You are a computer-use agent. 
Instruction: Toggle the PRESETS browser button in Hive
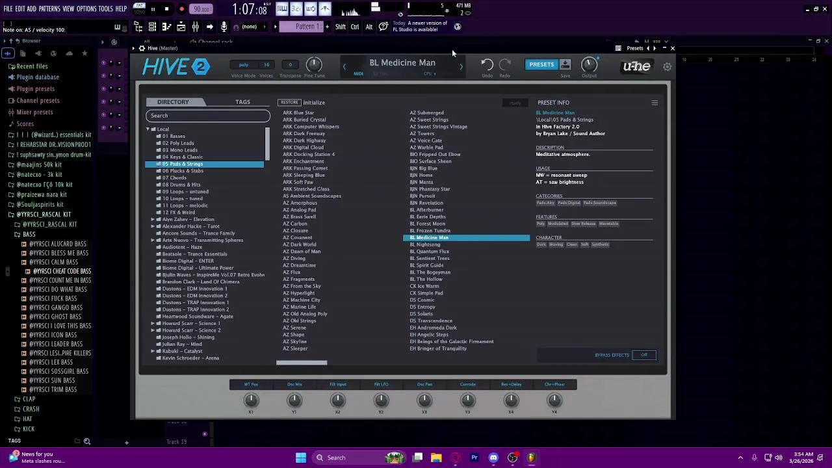pos(541,64)
